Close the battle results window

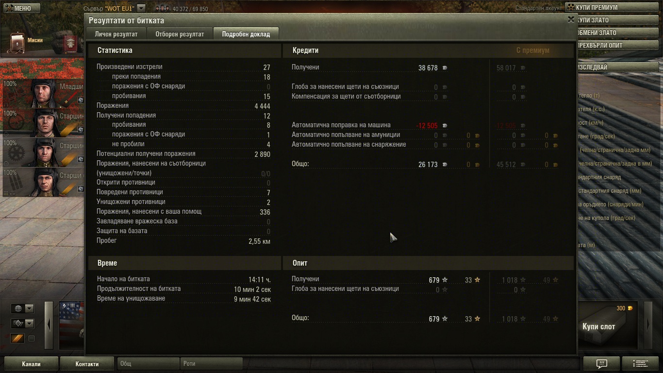(x=571, y=19)
